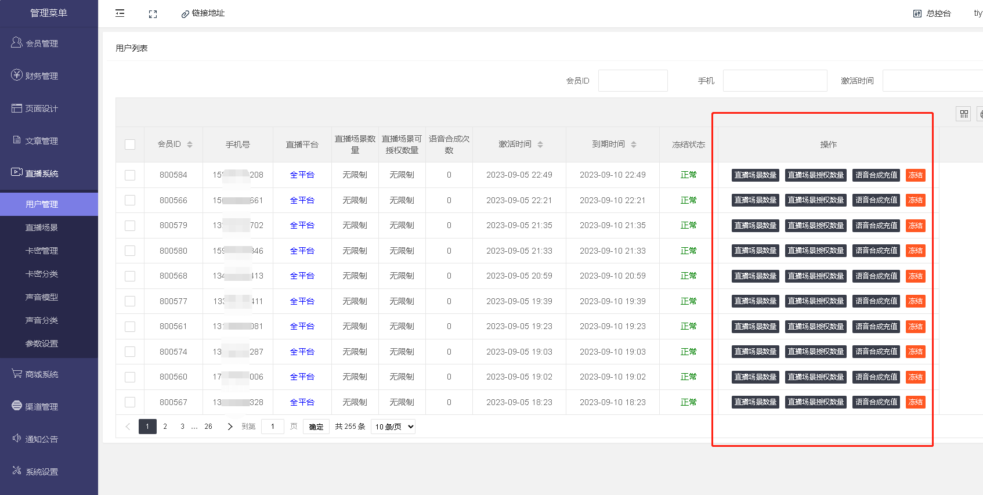Check the row for member 800580
This screenshot has height=495, width=983.
point(130,251)
